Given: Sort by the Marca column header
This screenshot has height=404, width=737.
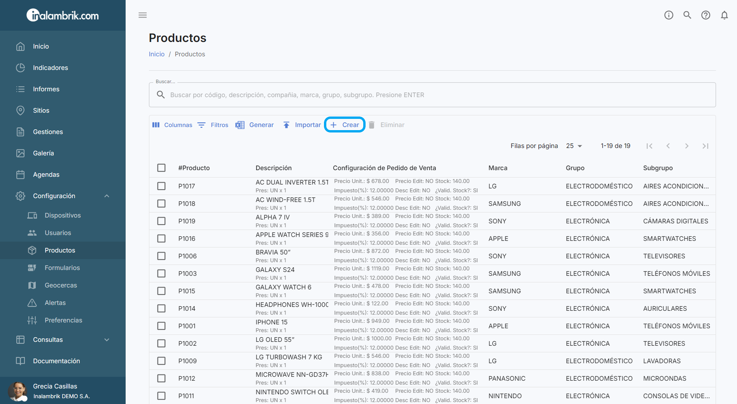Looking at the screenshot, I should [x=498, y=168].
